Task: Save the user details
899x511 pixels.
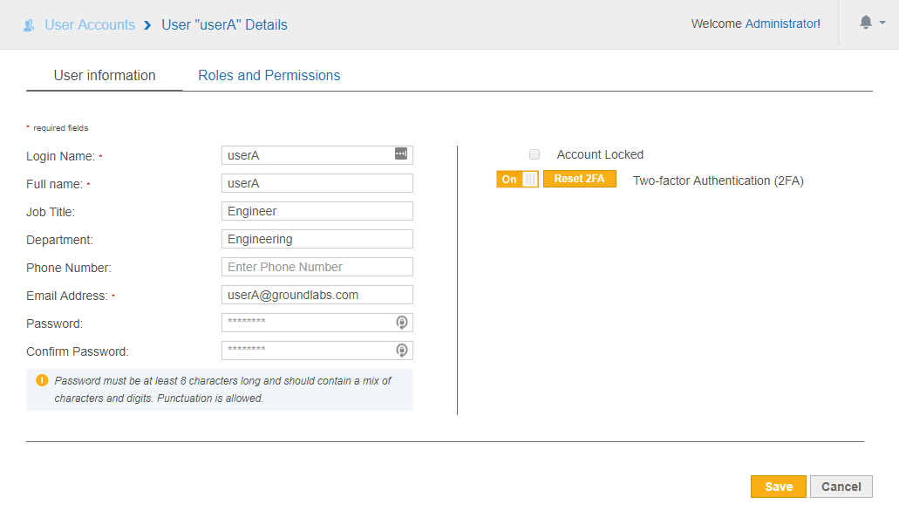Action: pos(778,487)
